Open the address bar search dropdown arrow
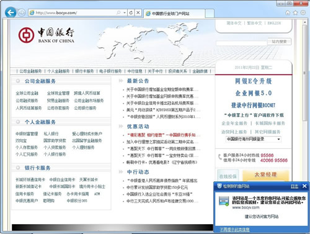Screen dimensions: 310x234 pyautogui.click(x=125, y=13)
